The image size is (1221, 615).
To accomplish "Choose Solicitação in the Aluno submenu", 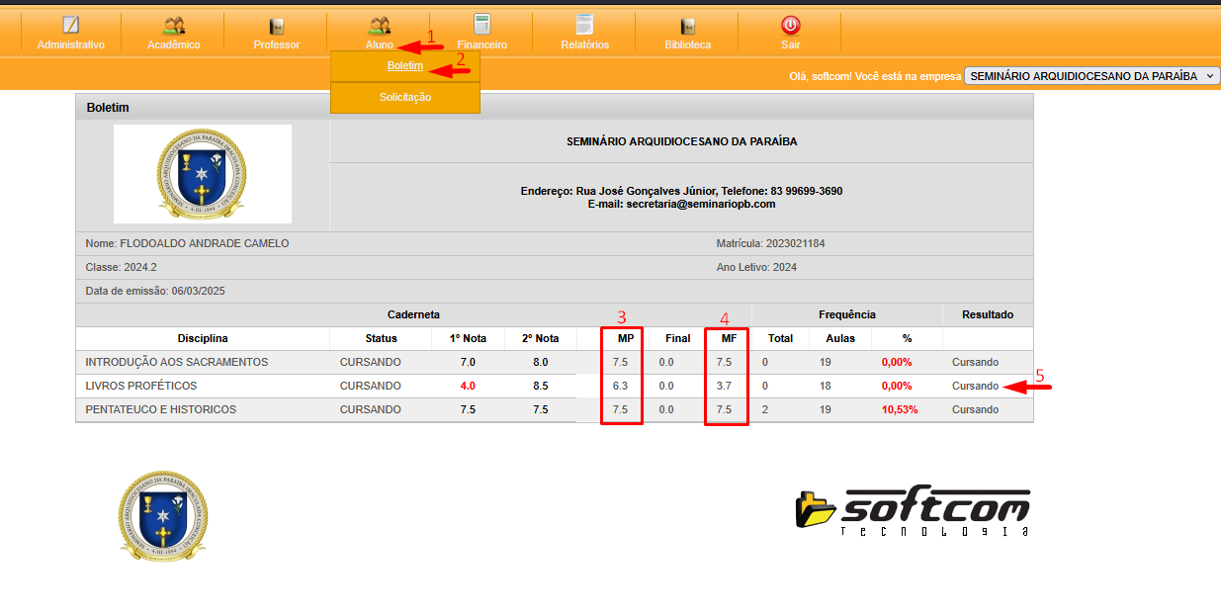I will pos(405,97).
